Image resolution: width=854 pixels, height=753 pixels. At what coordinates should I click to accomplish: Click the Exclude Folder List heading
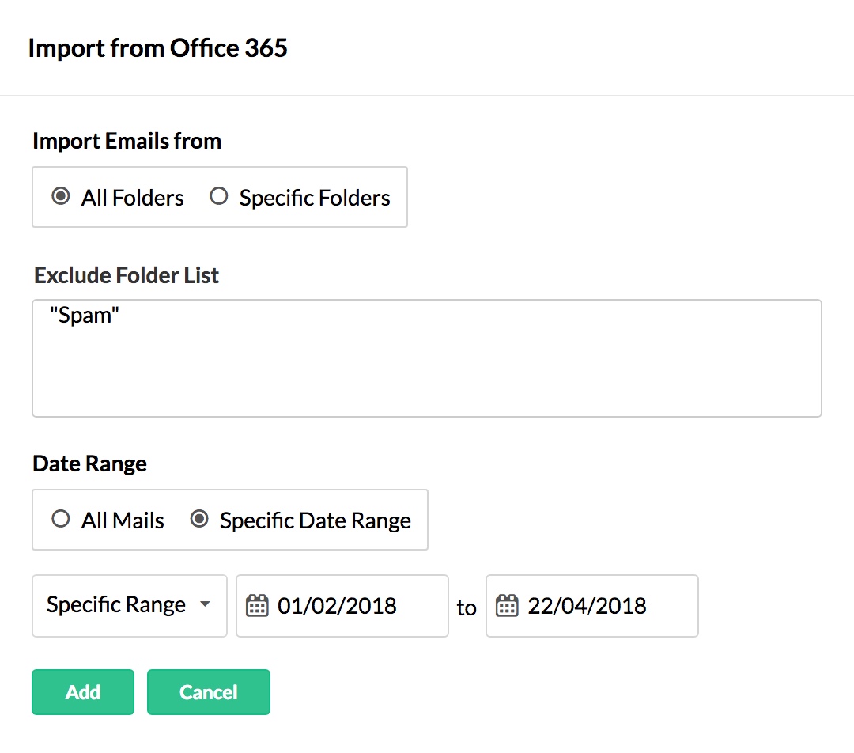127,276
